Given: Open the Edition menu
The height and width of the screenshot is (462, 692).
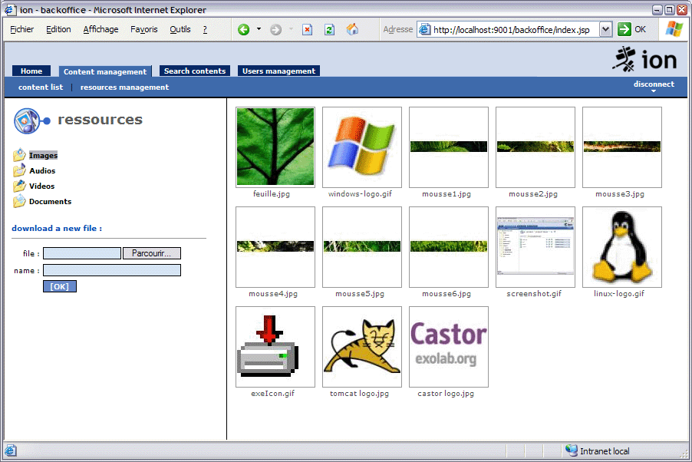Looking at the screenshot, I should 58,29.
